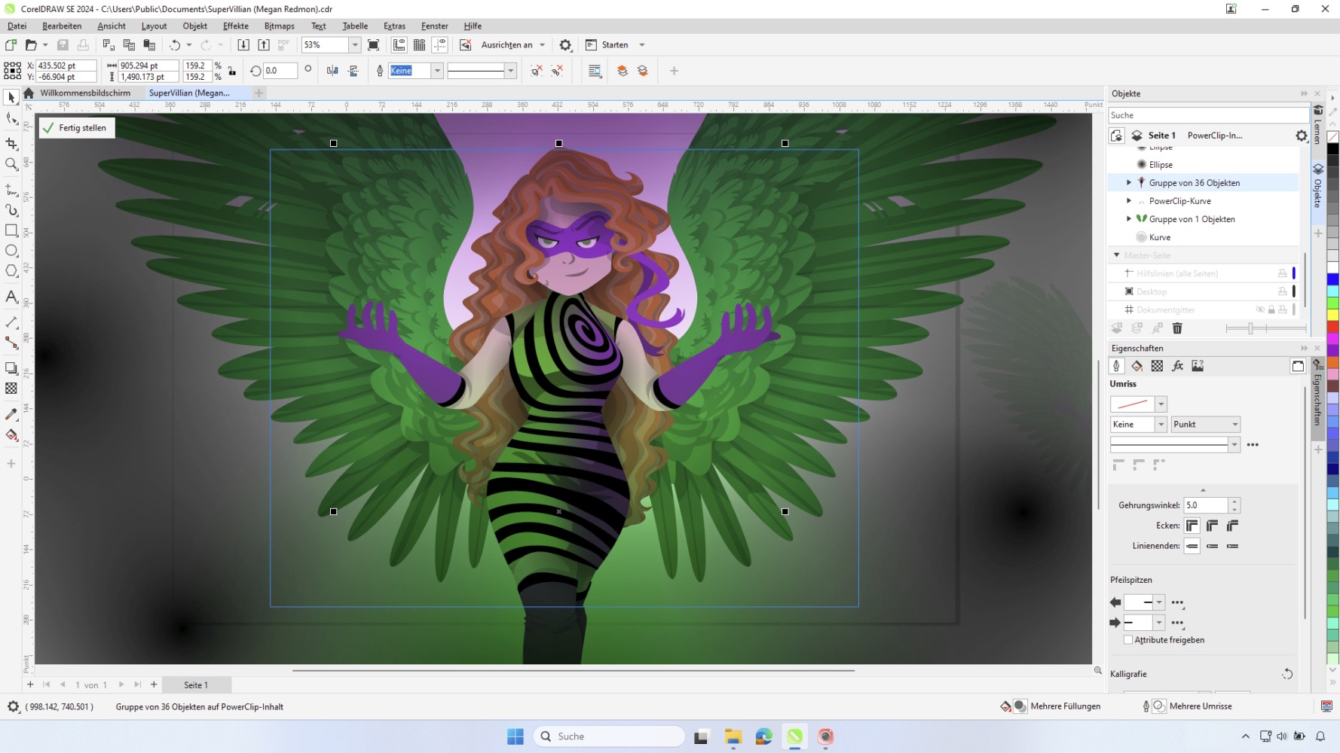
Task: Open the 53% zoom level dropdown
Action: click(354, 44)
